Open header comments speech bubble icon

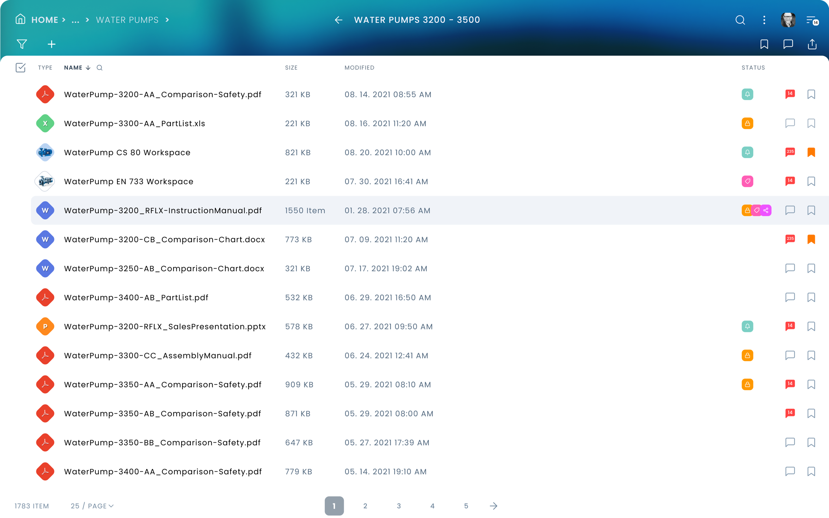(x=788, y=44)
